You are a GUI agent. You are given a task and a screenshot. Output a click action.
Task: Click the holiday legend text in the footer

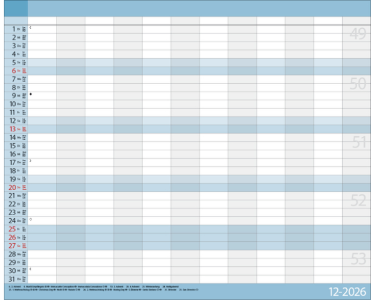pos(94,289)
